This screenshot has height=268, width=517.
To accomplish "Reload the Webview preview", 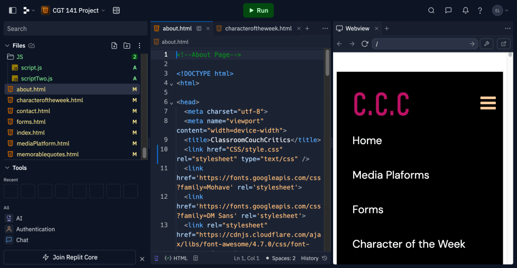I will pyautogui.click(x=364, y=44).
